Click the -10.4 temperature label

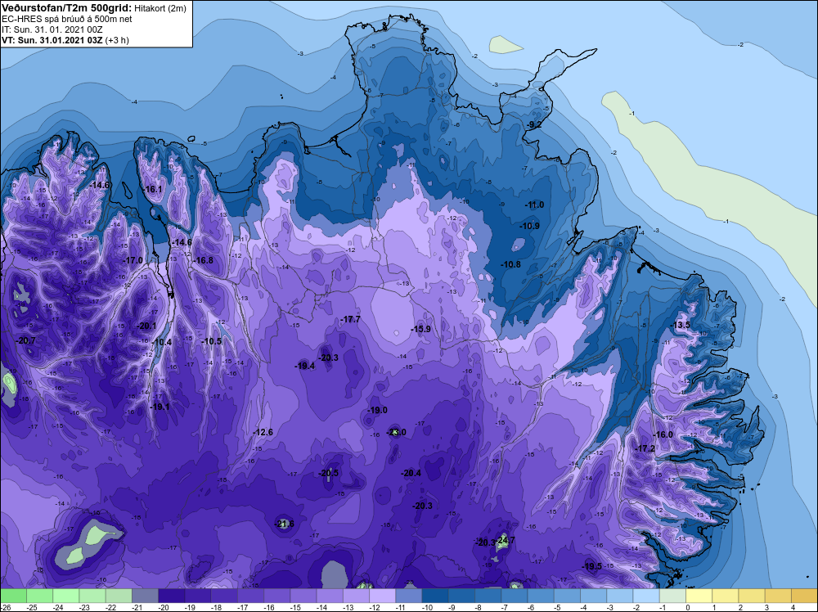(x=162, y=342)
